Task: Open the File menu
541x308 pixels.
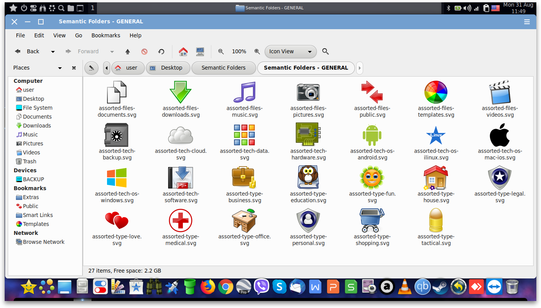Action: tap(20, 35)
